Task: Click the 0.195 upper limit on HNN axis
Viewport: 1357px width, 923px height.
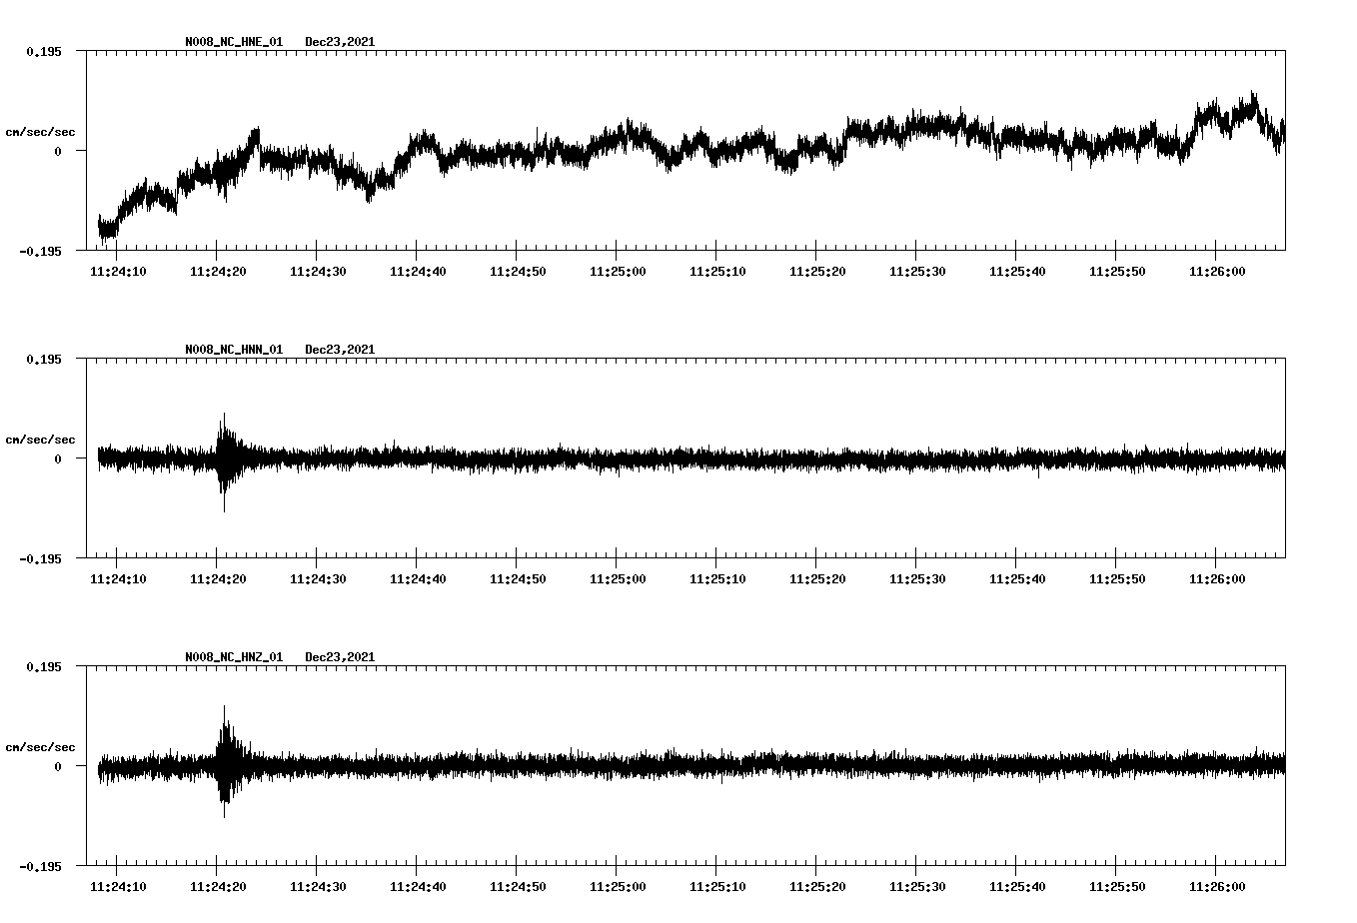Action: pyautogui.click(x=43, y=359)
